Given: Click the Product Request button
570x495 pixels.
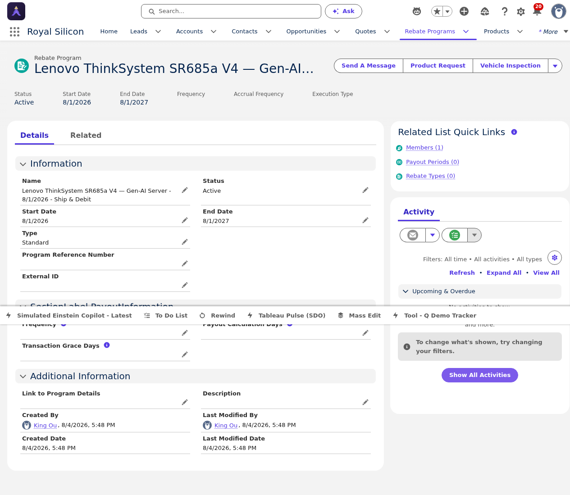Looking at the screenshot, I should click(x=438, y=66).
